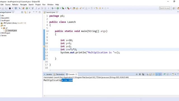
Task: Minimize the Package Explorer panel
Action: (36, 12)
